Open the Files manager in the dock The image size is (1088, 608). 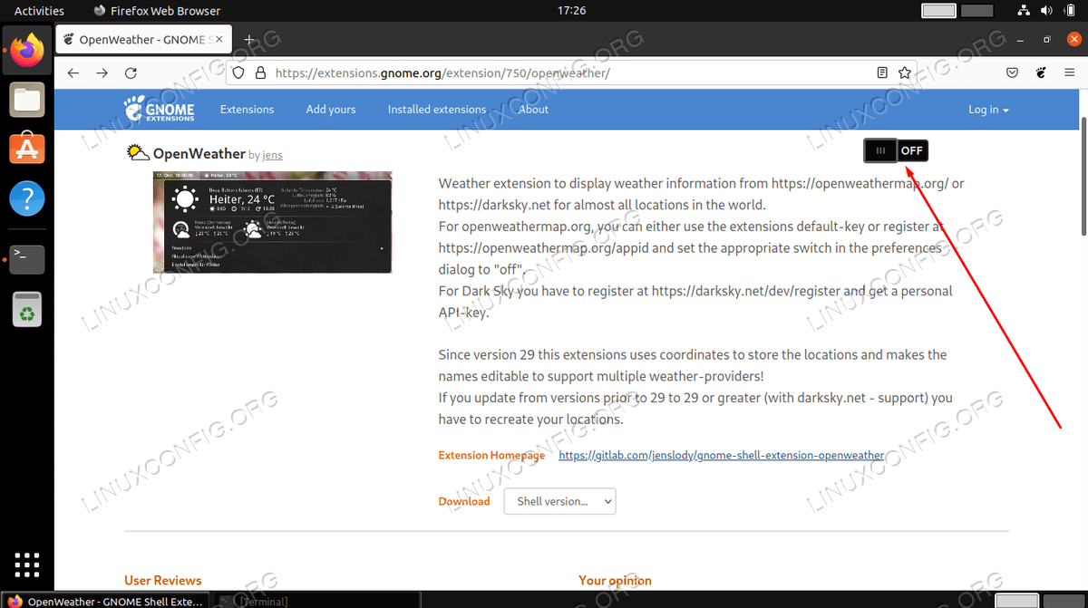tap(27, 99)
